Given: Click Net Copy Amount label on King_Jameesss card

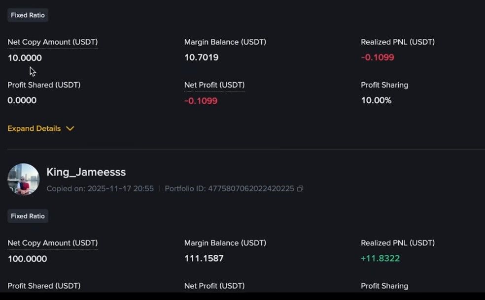Looking at the screenshot, I should click(x=52, y=243).
